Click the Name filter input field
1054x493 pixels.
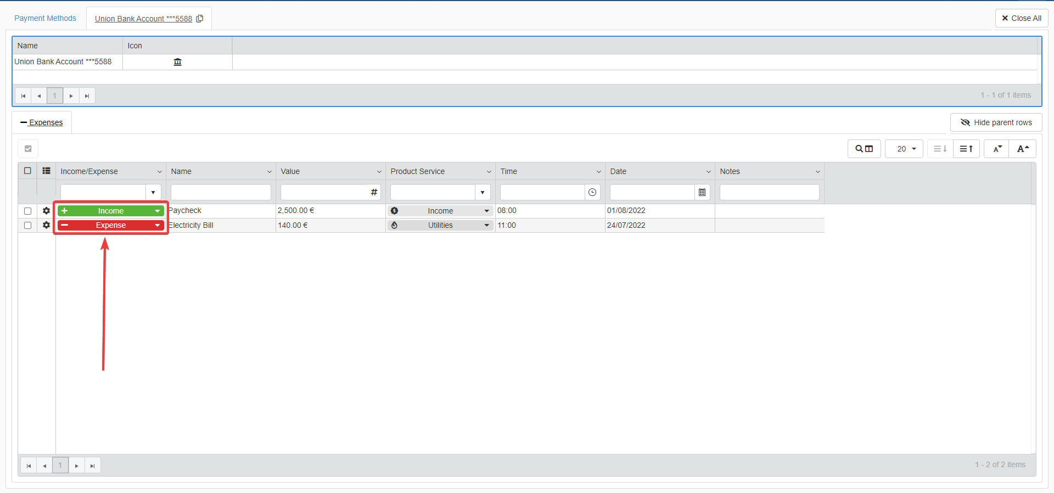(221, 192)
